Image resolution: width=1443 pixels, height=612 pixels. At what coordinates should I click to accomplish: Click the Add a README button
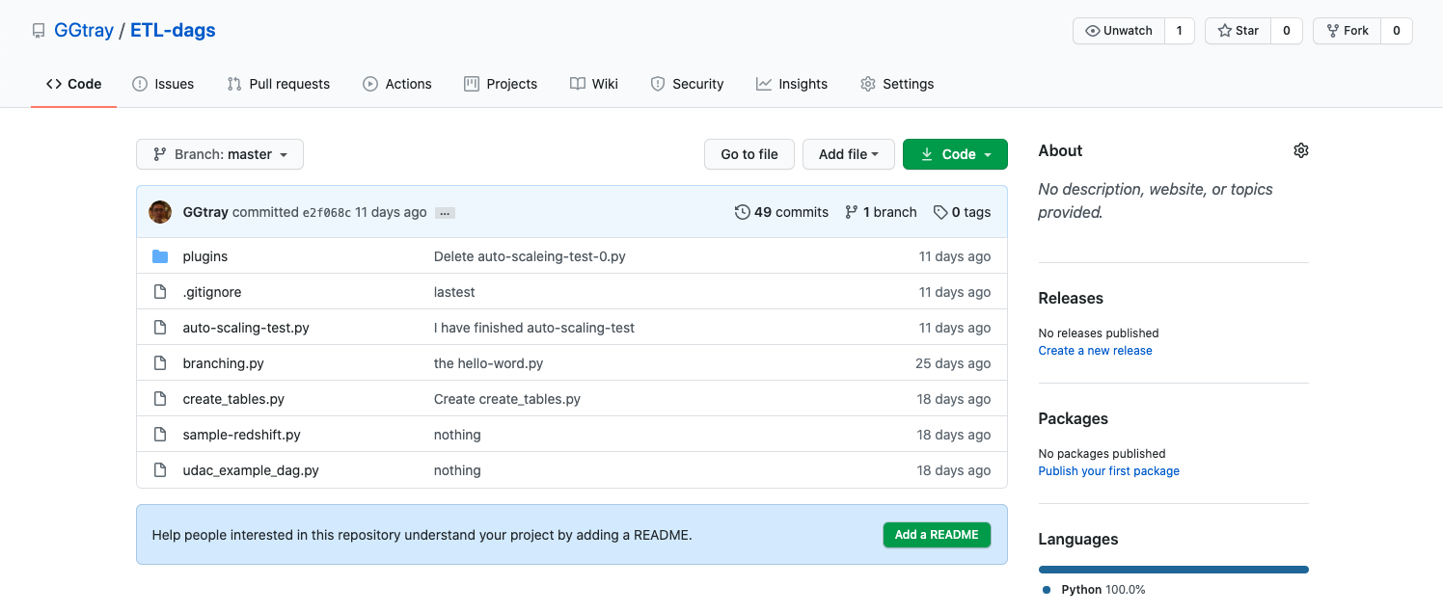pyautogui.click(x=937, y=535)
